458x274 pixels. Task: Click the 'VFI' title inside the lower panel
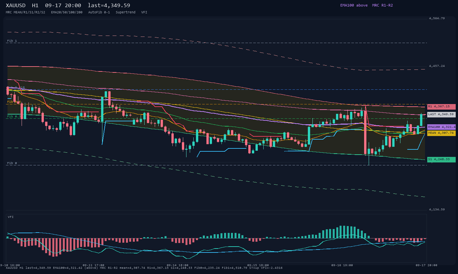click(x=11, y=217)
